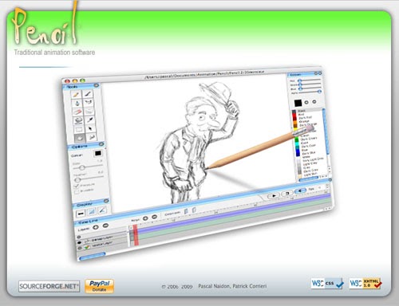Click the PayPal Donate button

coord(100,286)
